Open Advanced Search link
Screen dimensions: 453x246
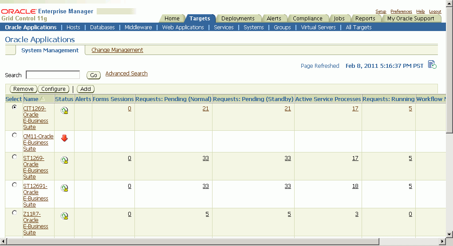pos(126,73)
